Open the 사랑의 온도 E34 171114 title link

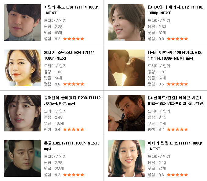click(x=71, y=10)
